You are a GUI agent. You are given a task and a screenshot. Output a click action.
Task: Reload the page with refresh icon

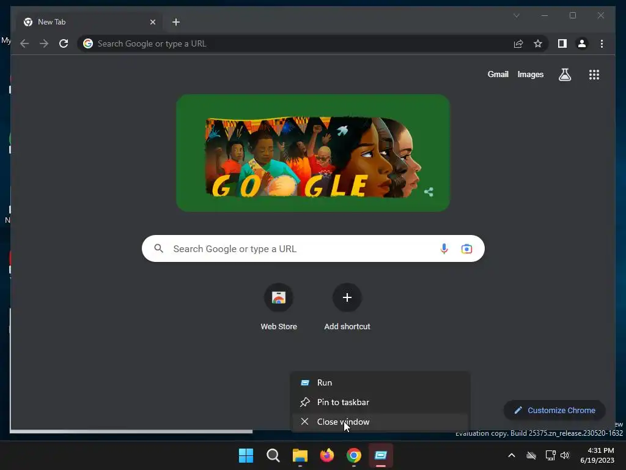[64, 43]
